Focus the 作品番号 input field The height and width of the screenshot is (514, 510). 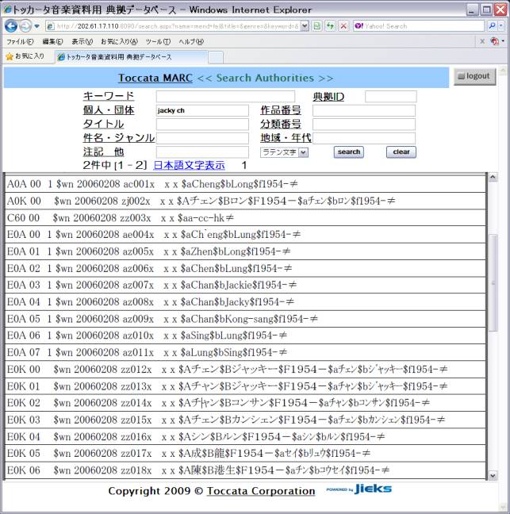(364, 110)
